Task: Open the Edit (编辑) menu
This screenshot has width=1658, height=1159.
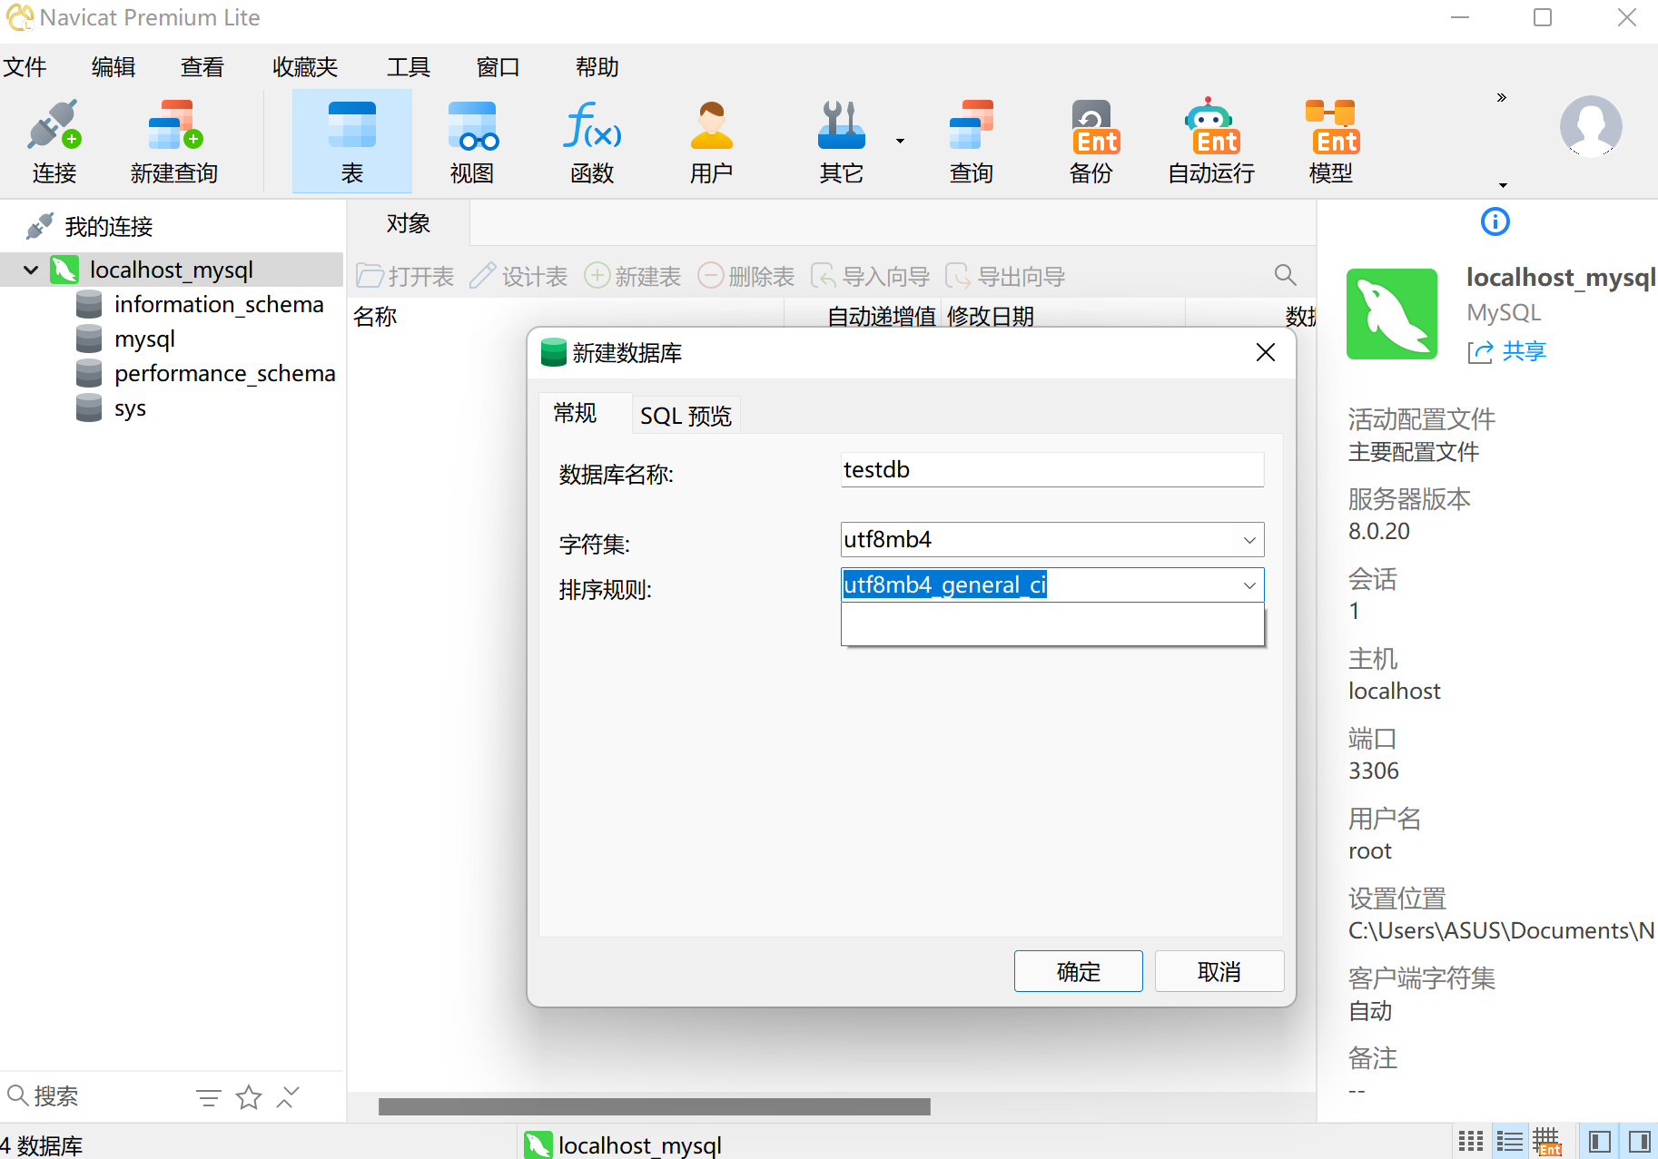Action: pyautogui.click(x=113, y=67)
